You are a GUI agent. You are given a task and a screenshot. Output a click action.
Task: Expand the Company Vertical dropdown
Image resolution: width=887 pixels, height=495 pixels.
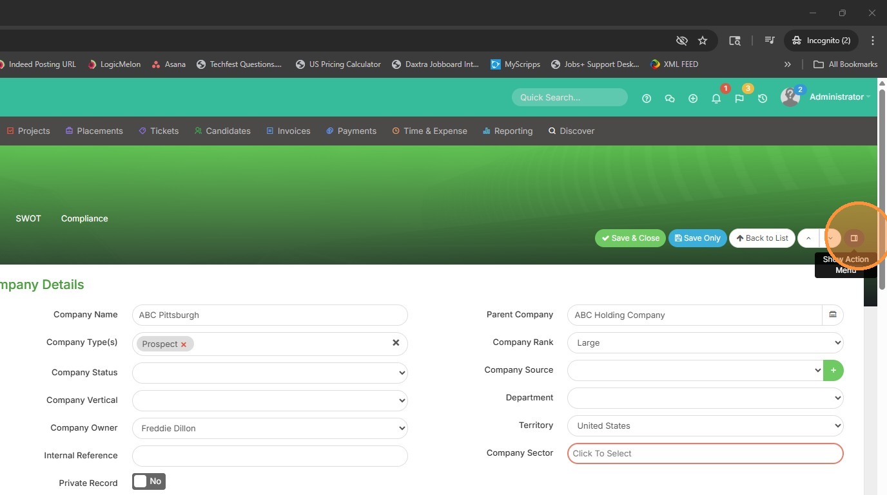pyautogui.click(x=270, y=400)
